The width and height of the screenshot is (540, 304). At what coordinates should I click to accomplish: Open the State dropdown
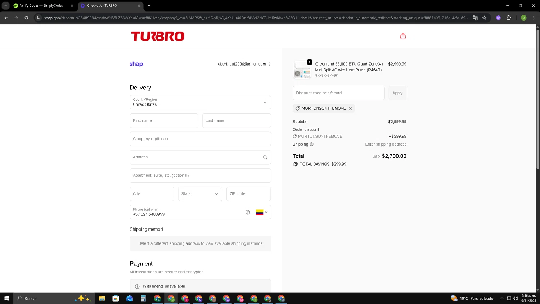coord(200,194)
